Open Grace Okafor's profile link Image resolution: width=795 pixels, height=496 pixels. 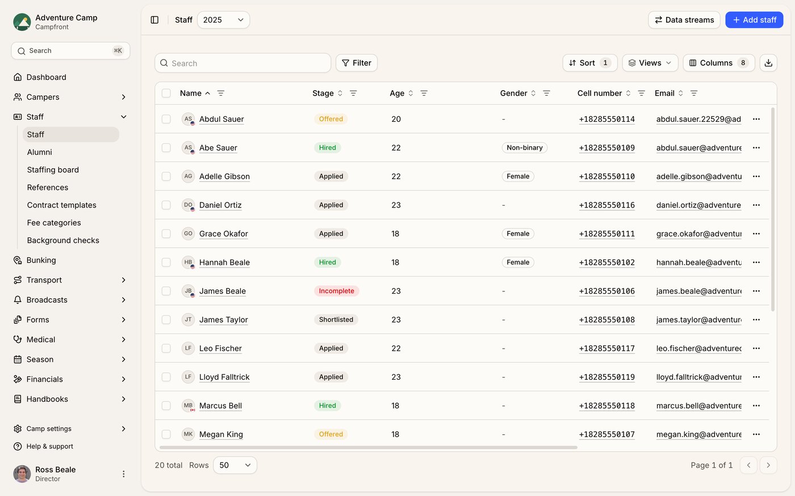pyautogui.click(x=224, y=234)
